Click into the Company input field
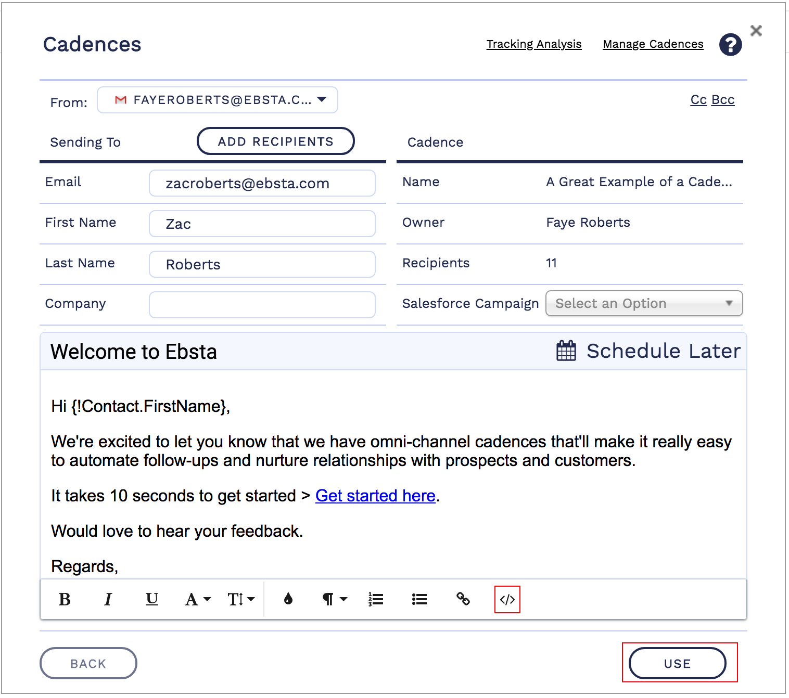 tap(262, 305)
